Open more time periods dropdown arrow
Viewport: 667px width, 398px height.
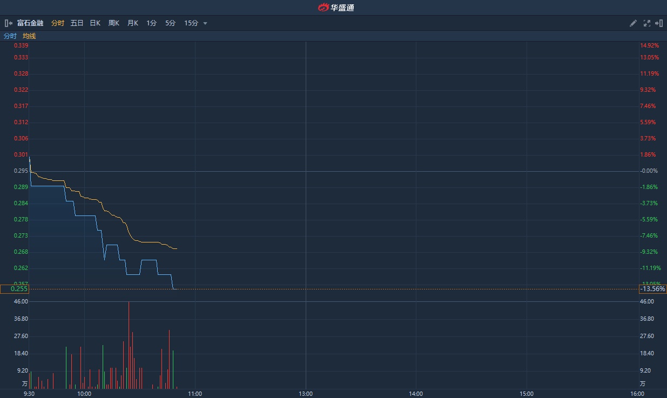pos(205,23)
